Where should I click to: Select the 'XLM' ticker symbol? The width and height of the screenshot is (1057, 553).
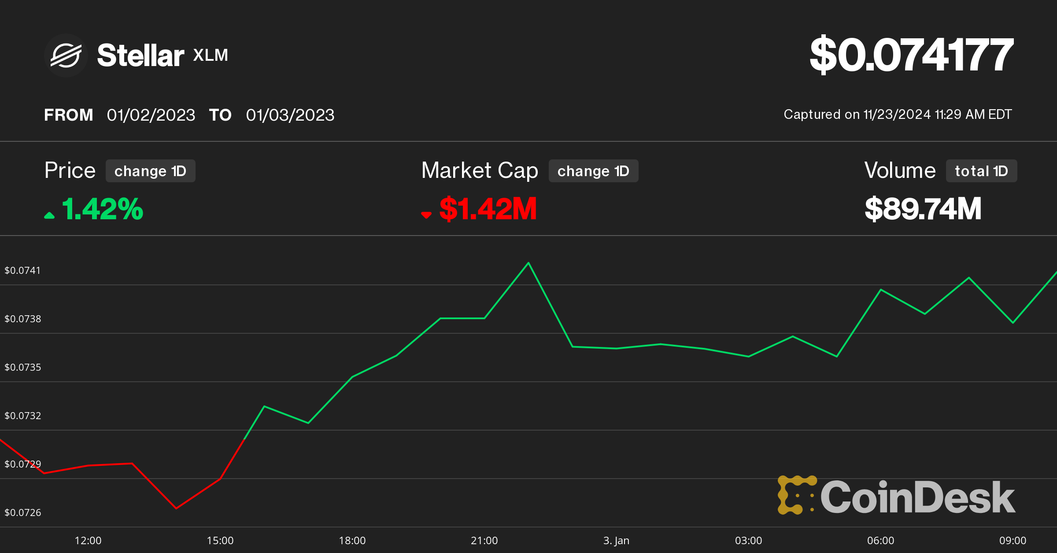click(211, 55)
